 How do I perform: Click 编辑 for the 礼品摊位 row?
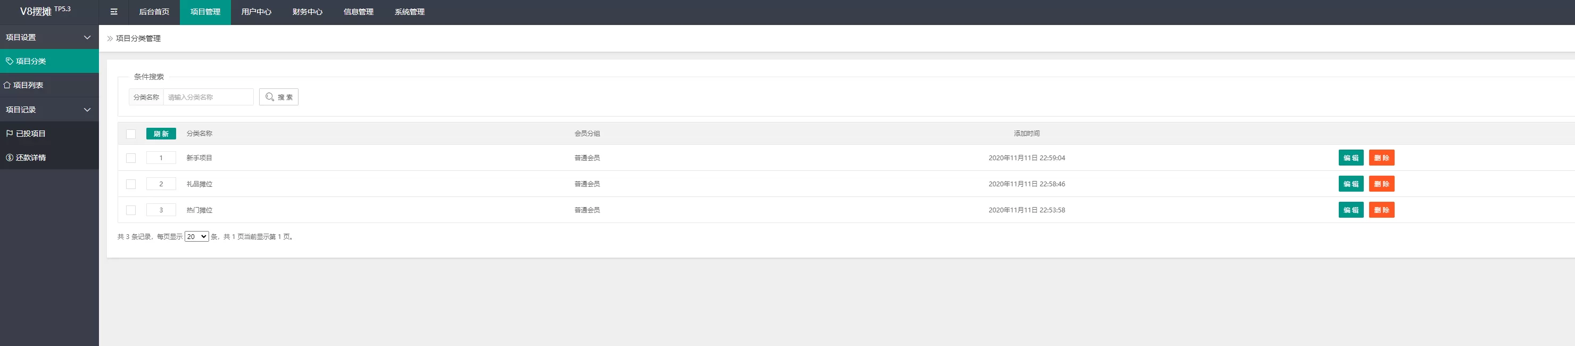point(1350,184)
